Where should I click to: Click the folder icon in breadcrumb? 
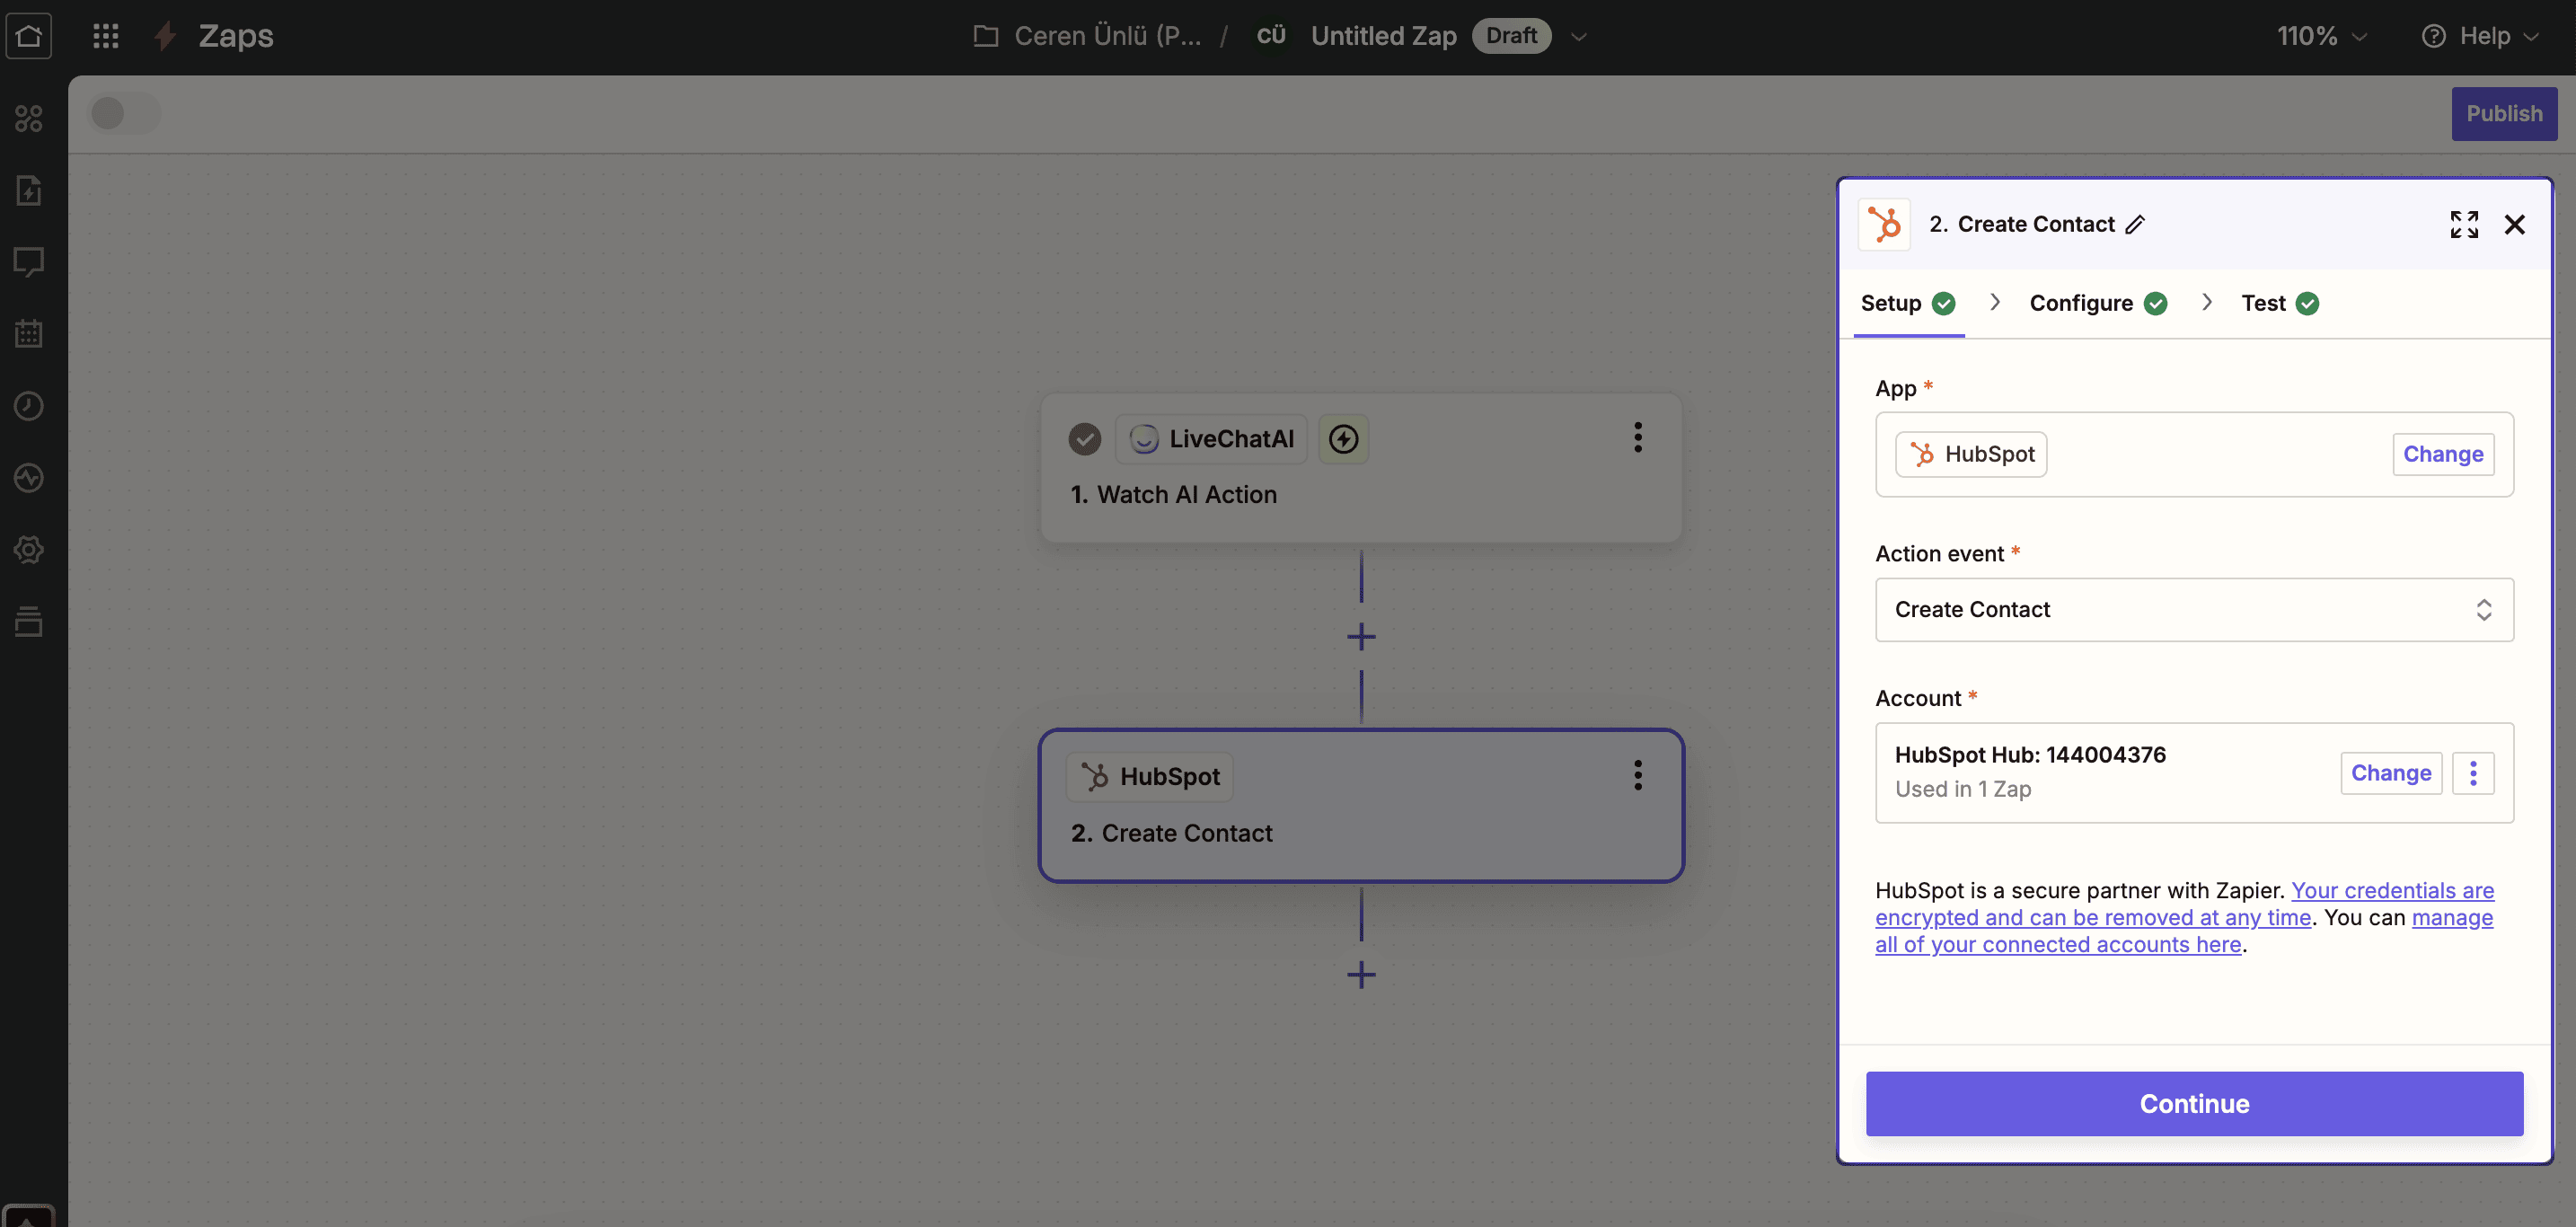[986, 36]
